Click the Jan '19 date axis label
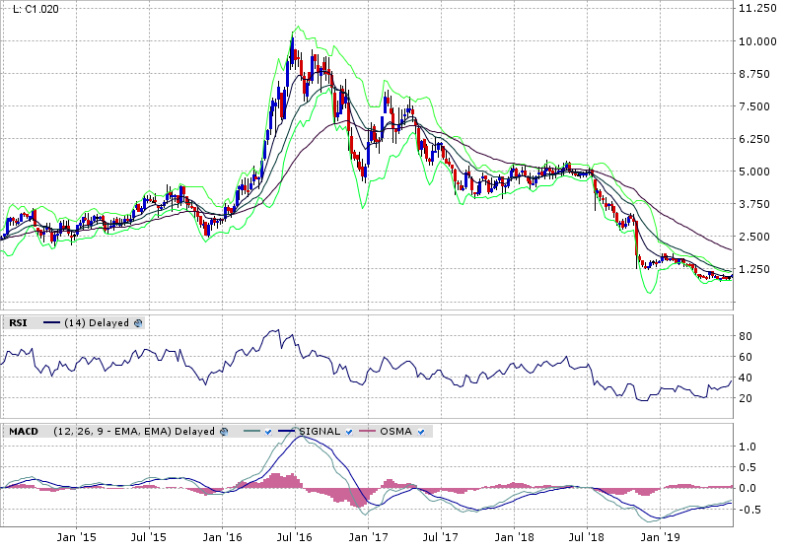 click(x=661, y=537)
